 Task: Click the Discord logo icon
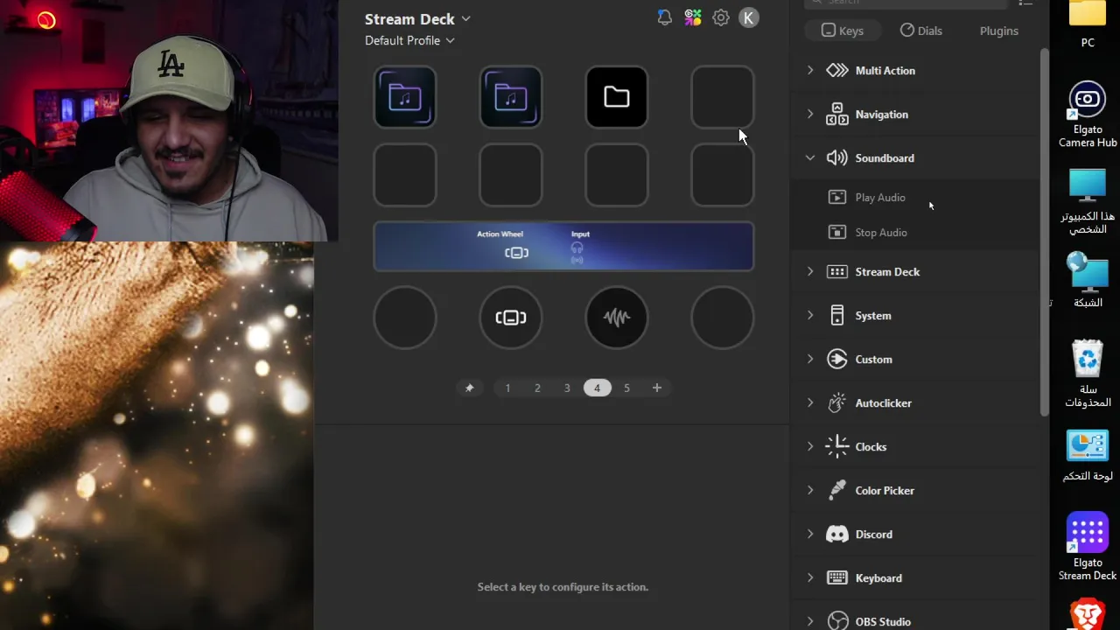point(837,535)
